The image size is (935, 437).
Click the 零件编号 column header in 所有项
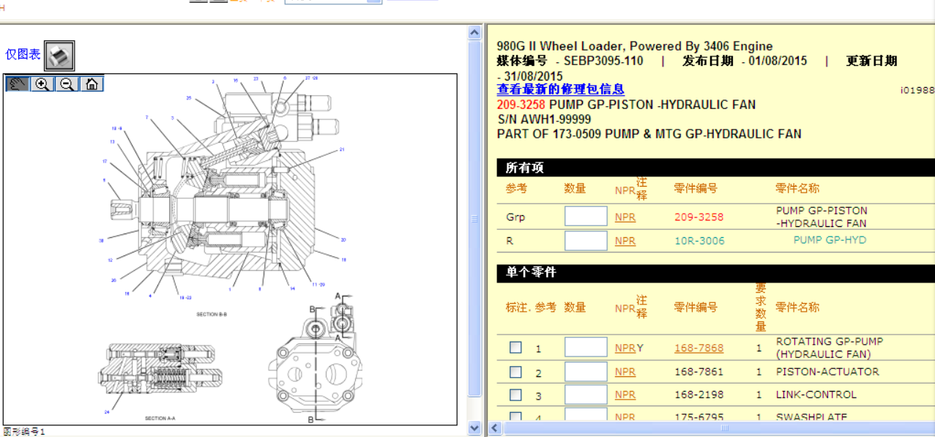pyautogui.click(x=696, y=188)
